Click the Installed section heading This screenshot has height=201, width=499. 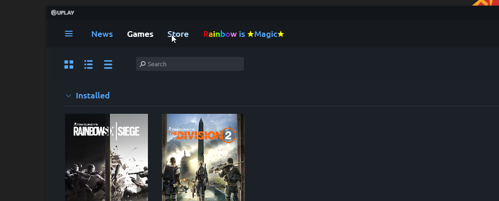93,96
